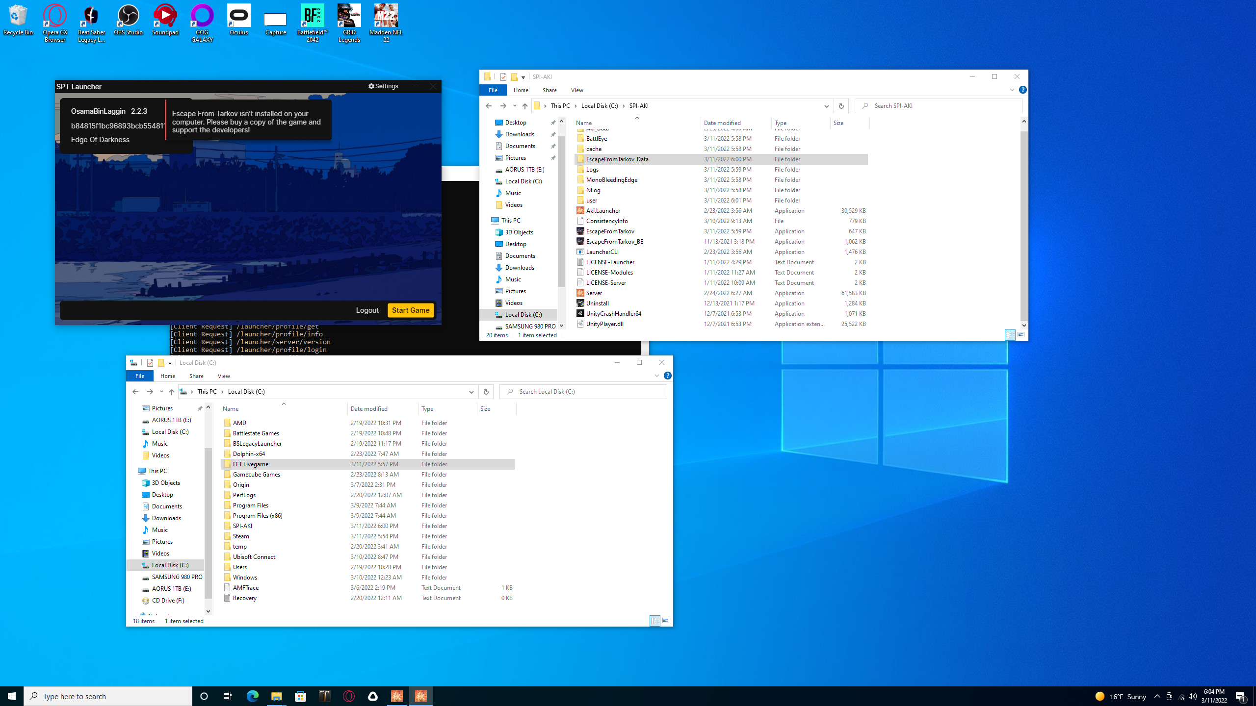Open Soundpad desktop shortcut
The width and height of the screenshot is (1256, 706).
pyautogui.click(x=165, y=21)
